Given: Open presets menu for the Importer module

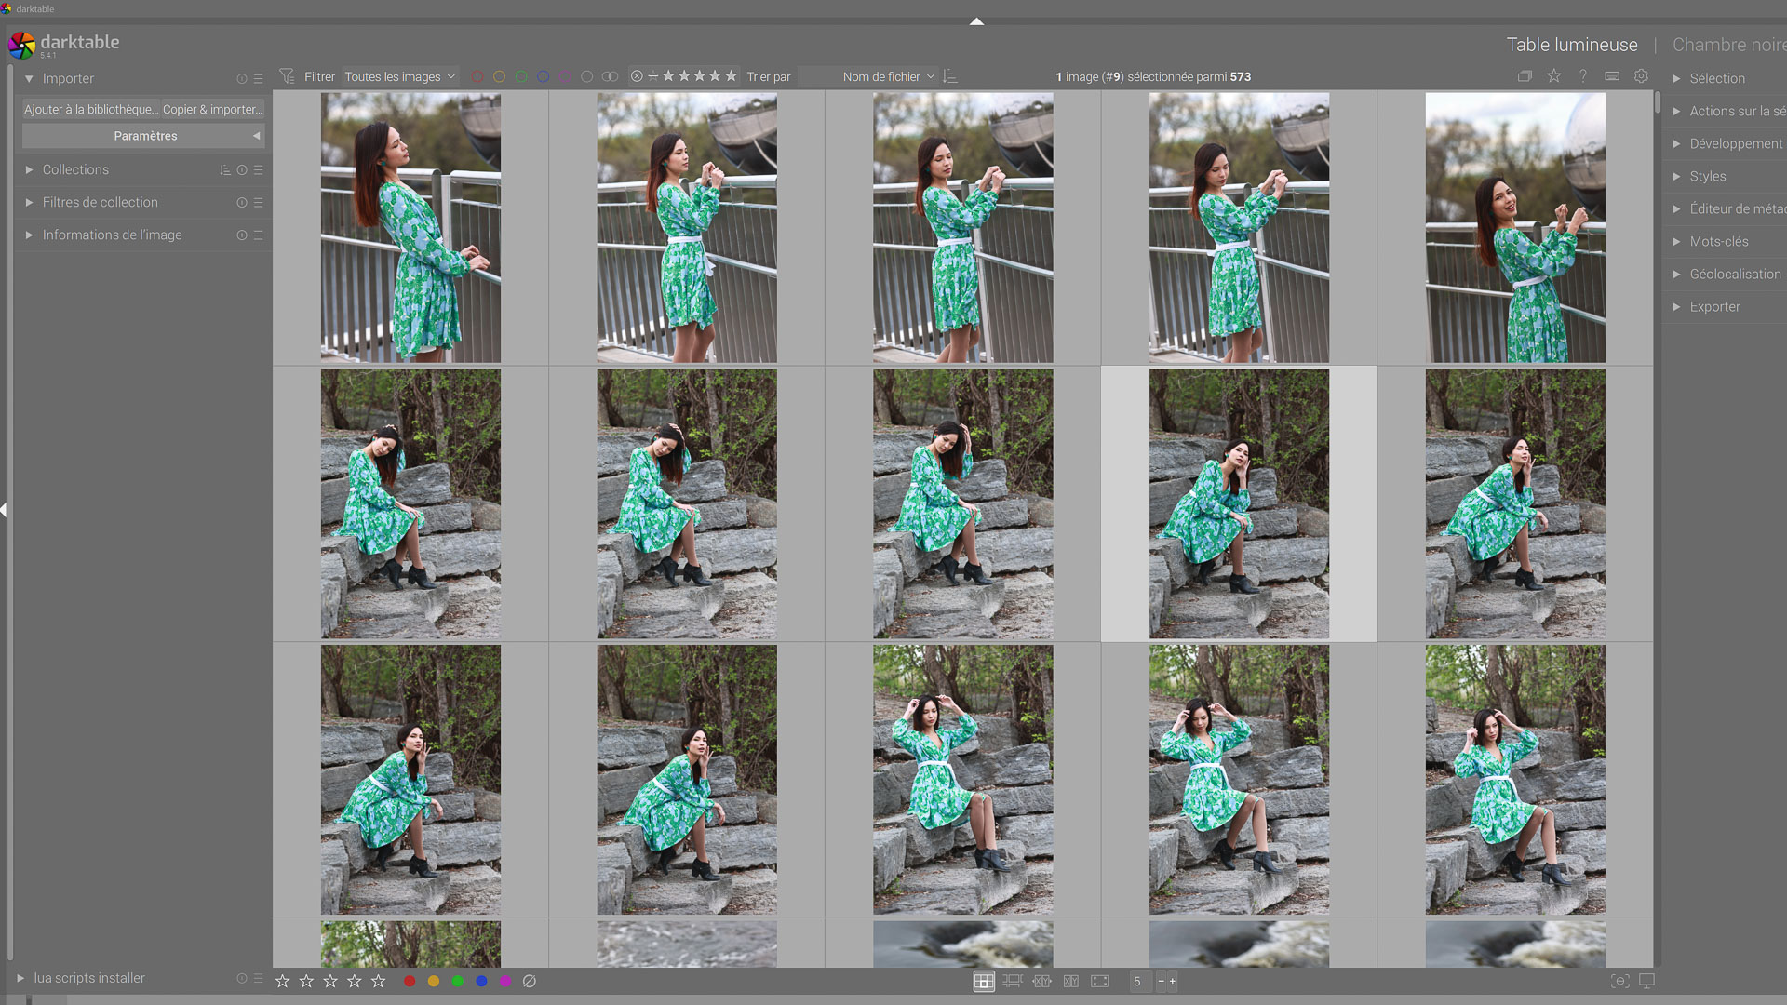Looking at the screenshot, I should click(259, 79).
